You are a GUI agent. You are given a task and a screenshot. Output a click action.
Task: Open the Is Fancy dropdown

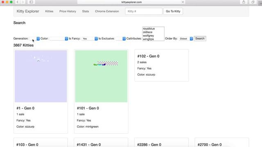(90, 38)
